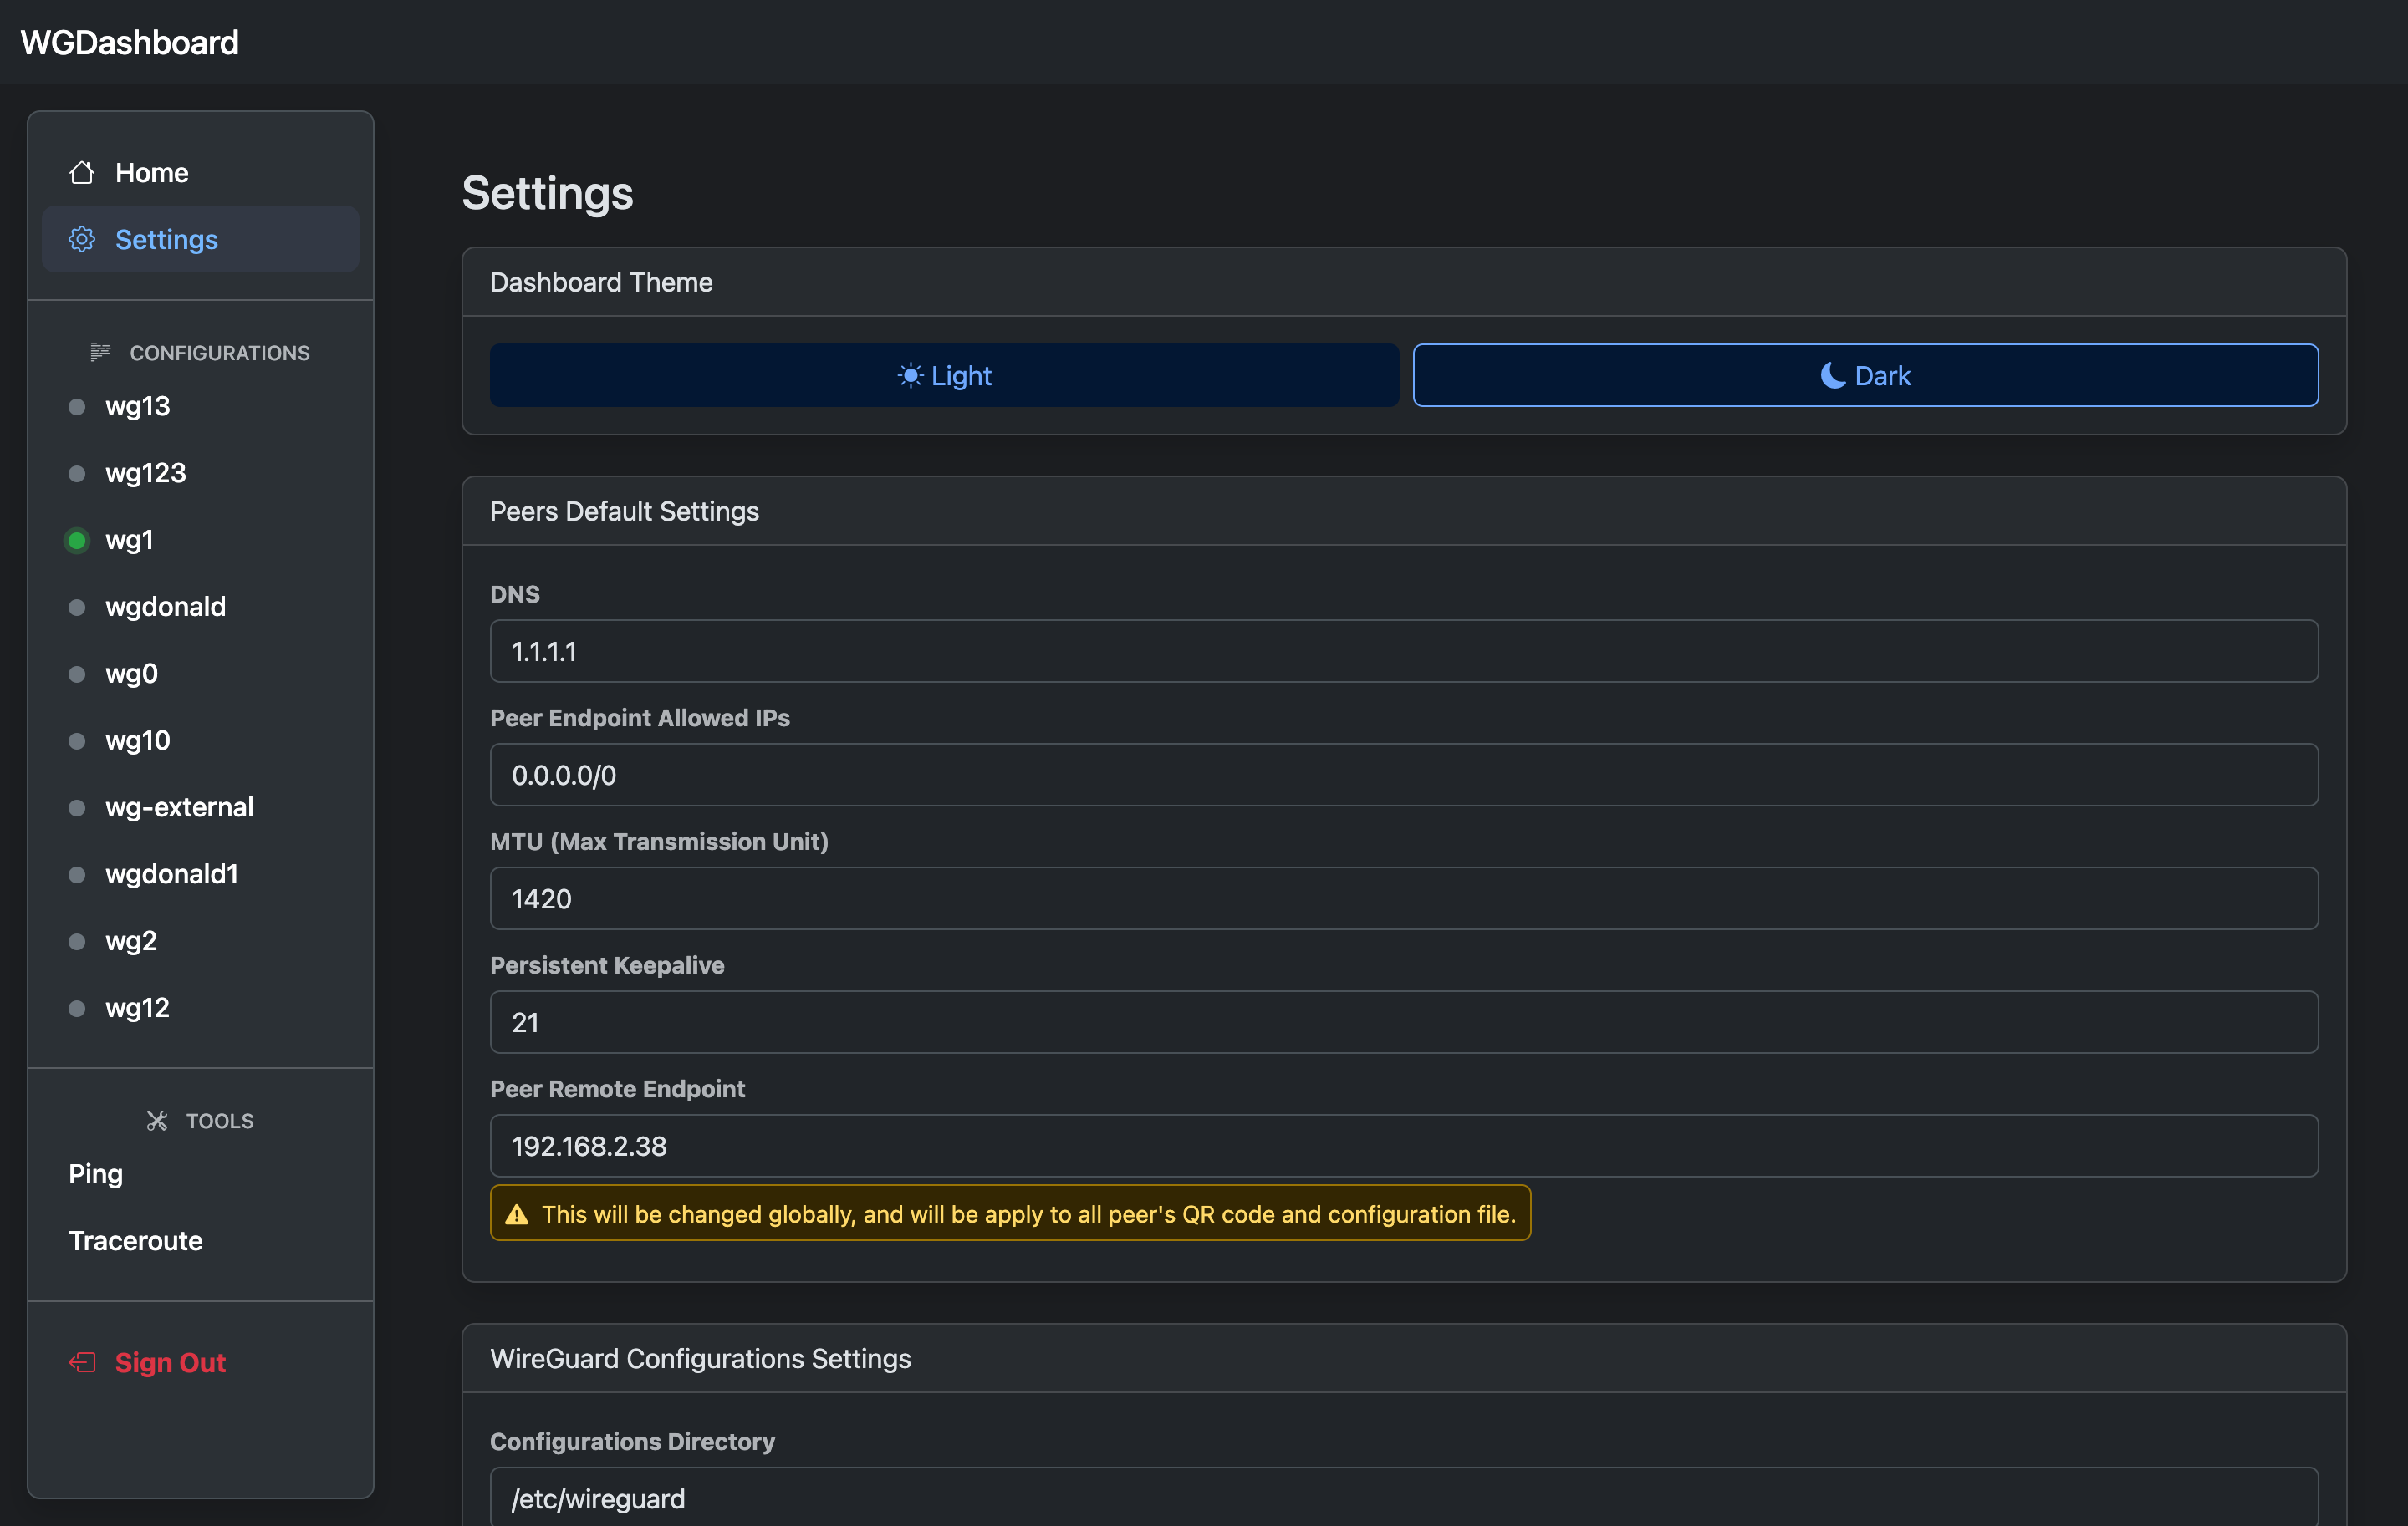Click the moon icon in Dark button
Screen dimensions: 2408x1526
coord(1833,376)
